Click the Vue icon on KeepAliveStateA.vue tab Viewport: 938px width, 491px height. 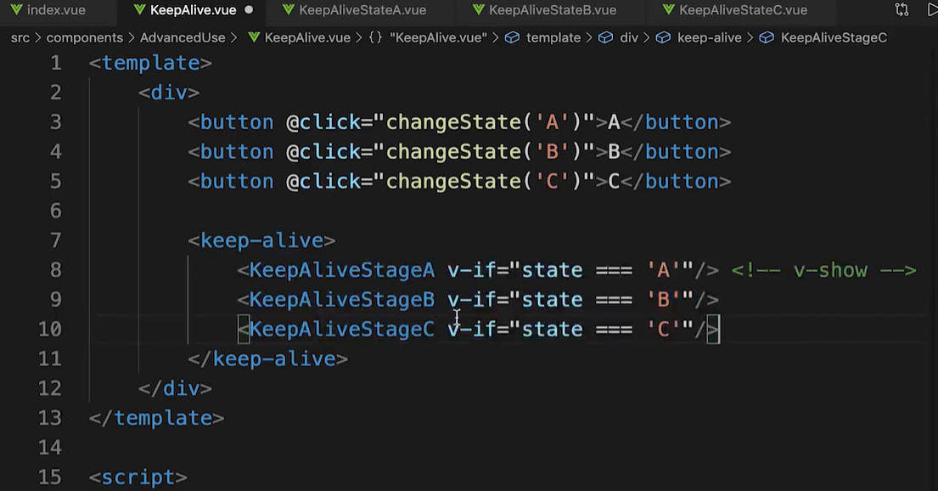(289, 10)
